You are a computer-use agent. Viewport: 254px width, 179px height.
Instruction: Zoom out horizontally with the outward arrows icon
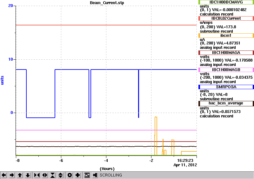tap(45, 175)
